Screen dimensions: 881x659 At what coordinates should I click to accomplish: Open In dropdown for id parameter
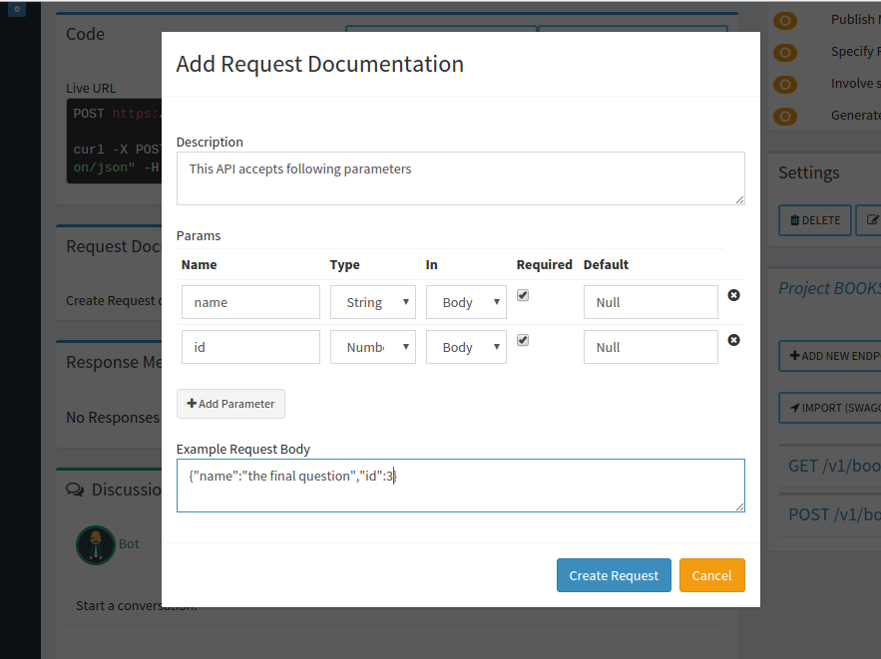pyautogui.click(x=466, y=347)
